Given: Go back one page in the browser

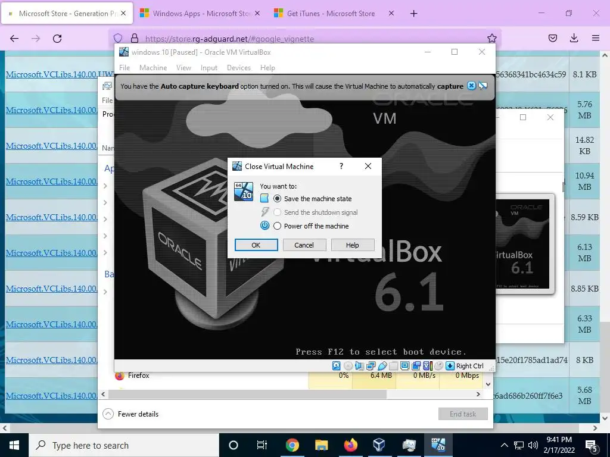Looking at the screenshot, I should [14, 39].
